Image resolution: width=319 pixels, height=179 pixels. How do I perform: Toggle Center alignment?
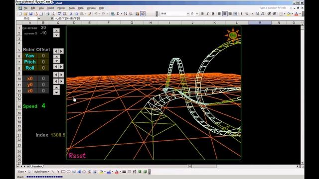225,13
